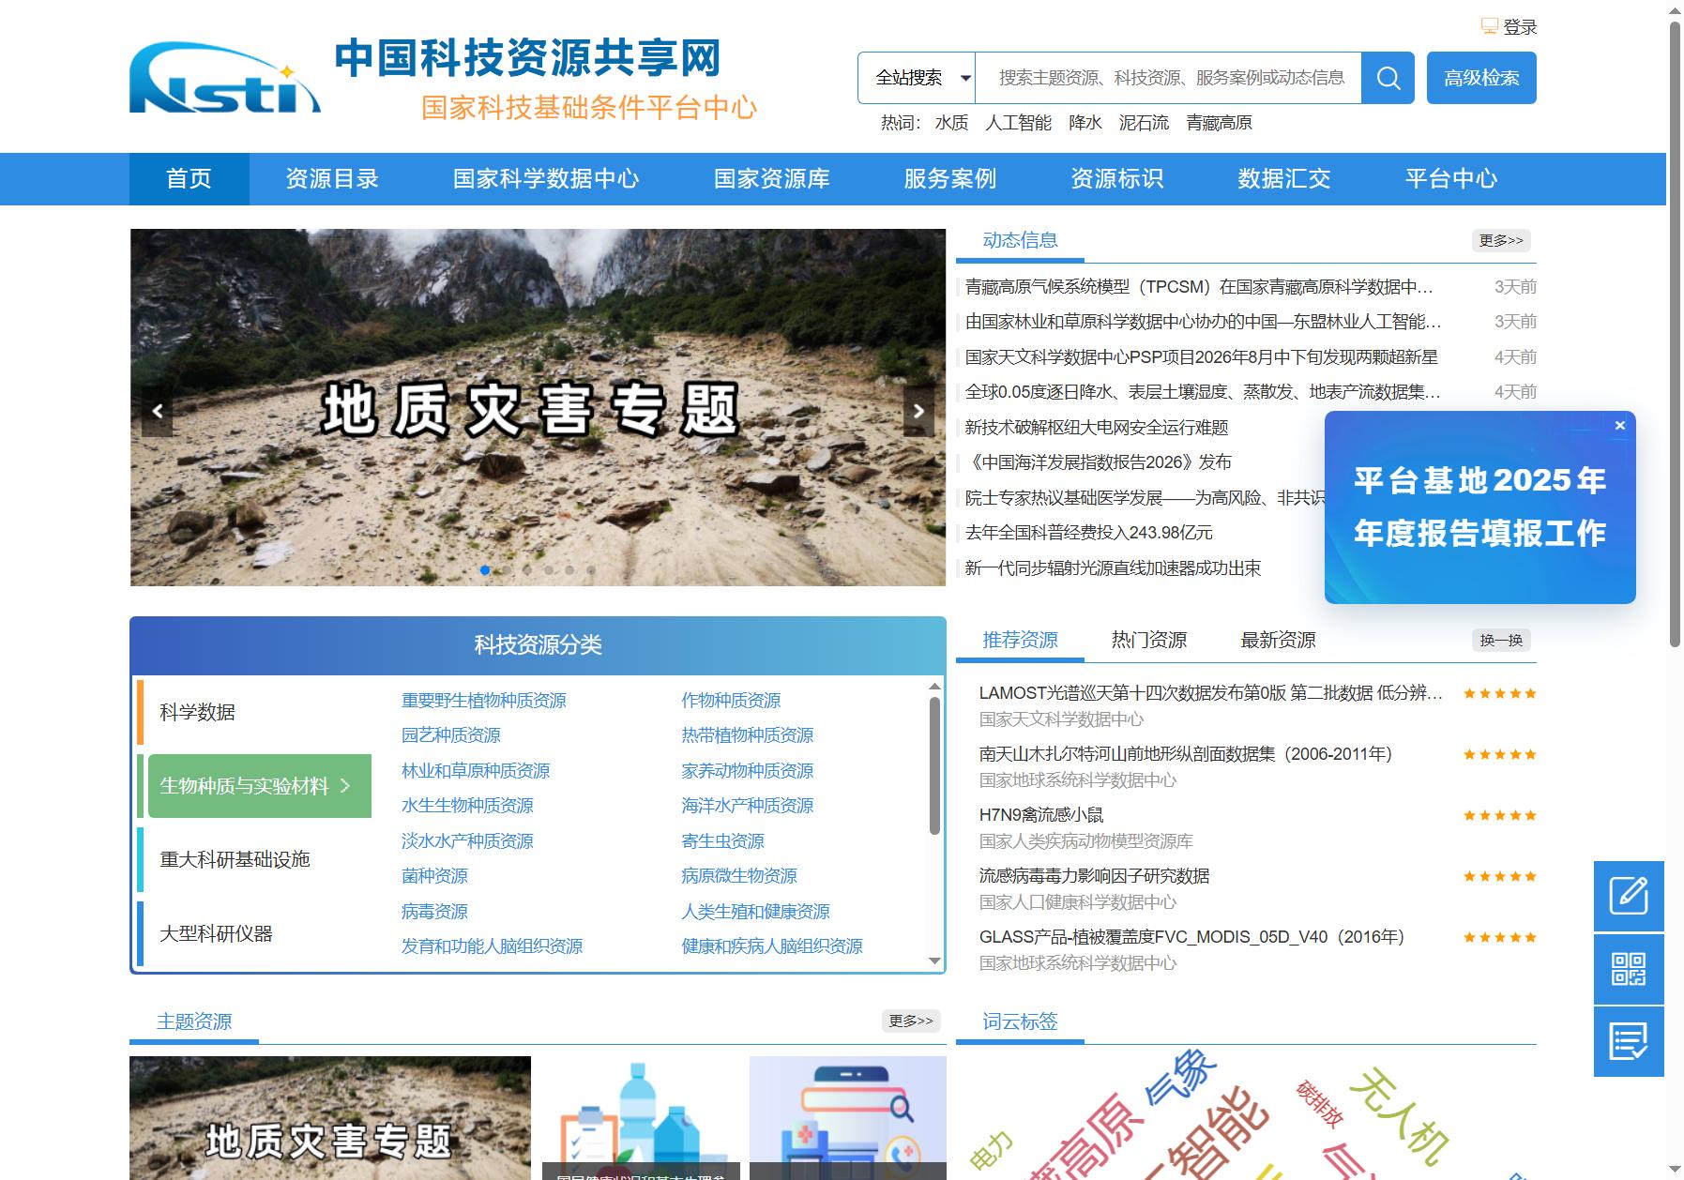Screen dimensions: 1684x1180
Task: Open 国家资源库 menu item
Action: click(772, 179)
